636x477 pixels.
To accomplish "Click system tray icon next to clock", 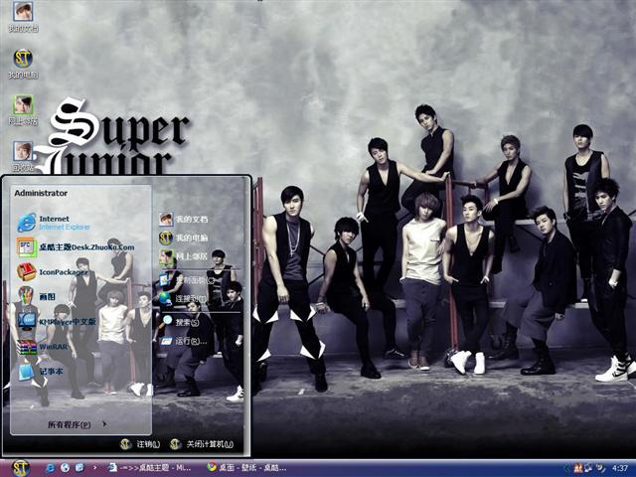I will click(x=600, y=468).
